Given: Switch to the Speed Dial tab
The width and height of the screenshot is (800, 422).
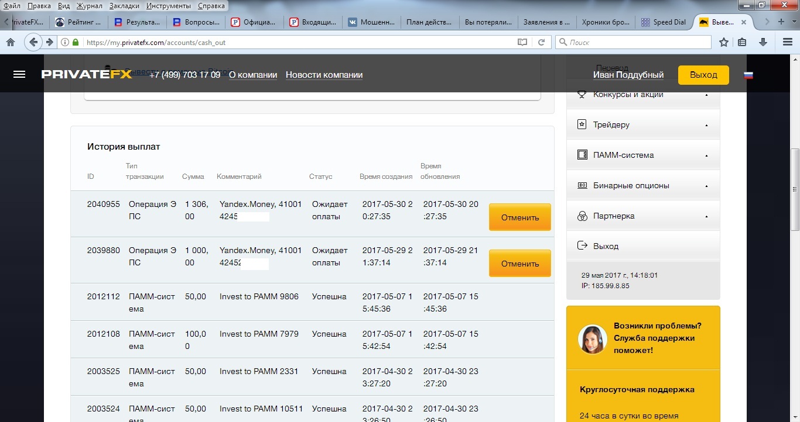Looking at the screenshot, I should 664,22.
